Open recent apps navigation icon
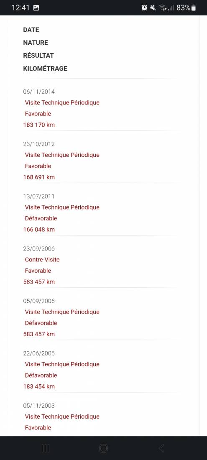This screenshot has width=207, height=460. (x=46, y=448)
